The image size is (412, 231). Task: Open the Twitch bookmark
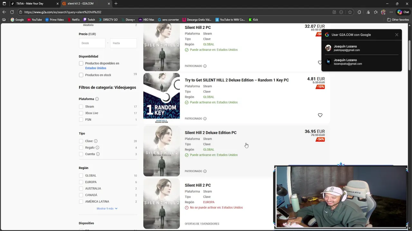pyautogui.click(x=89, y=20)
